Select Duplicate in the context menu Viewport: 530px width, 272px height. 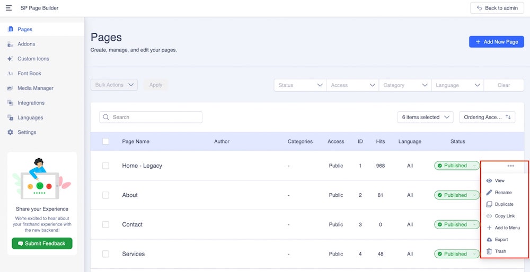pos(503,204)
